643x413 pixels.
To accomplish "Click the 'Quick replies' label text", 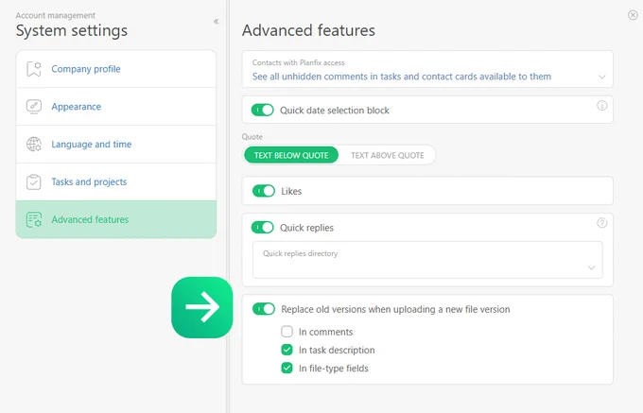I will tap(306, 228).
